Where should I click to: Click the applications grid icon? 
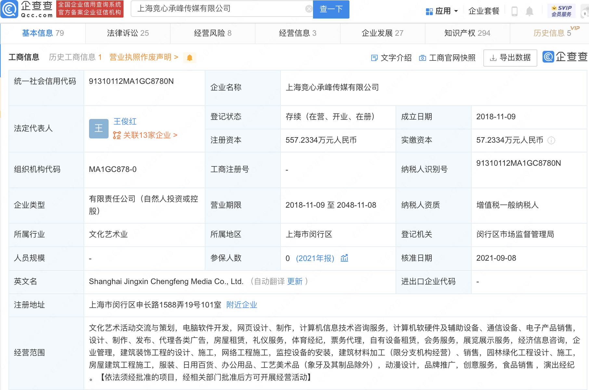pyautogui.click(x=429, y=11)
